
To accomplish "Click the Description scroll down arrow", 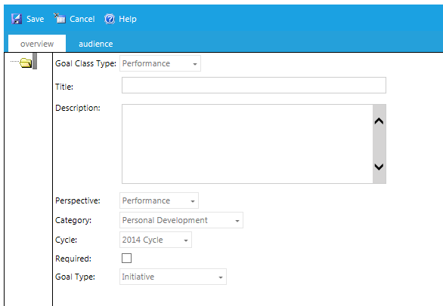I will pyautogui.click(x=379, y=167).
